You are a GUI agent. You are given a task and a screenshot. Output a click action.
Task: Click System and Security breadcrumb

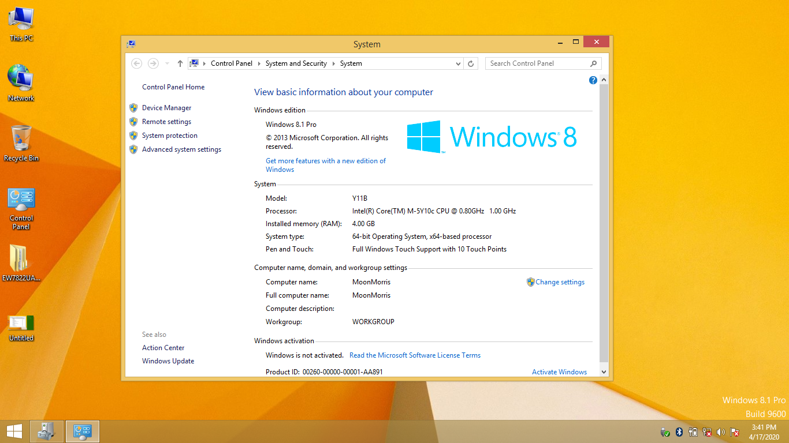tap(296, 63)
